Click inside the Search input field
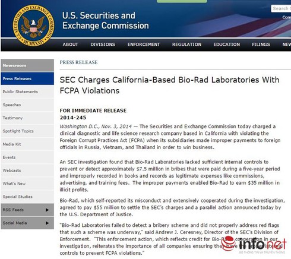 point(281,8)
